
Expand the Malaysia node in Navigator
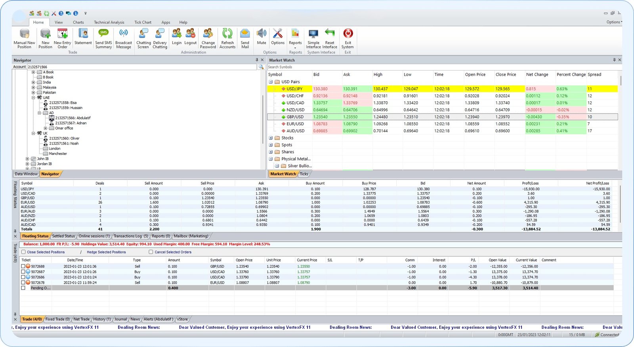point(33,88)
